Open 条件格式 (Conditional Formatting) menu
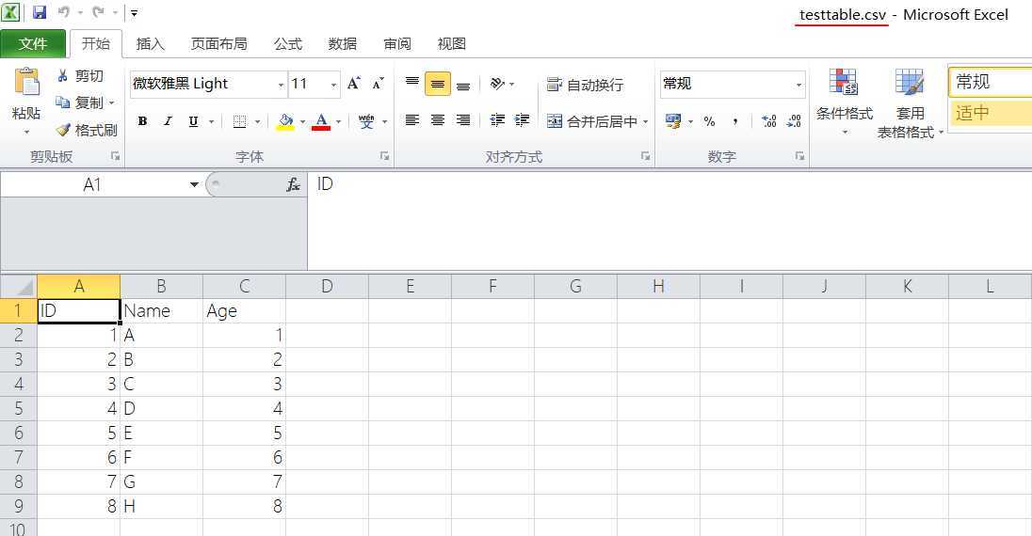The height and width of the screenshot is (536, 1032). [x=845, y=102]
